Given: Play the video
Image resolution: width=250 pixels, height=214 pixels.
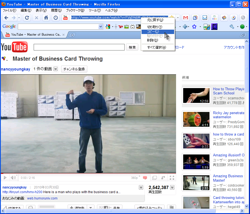Looking at the screenshot, I should tap(5, 178).
